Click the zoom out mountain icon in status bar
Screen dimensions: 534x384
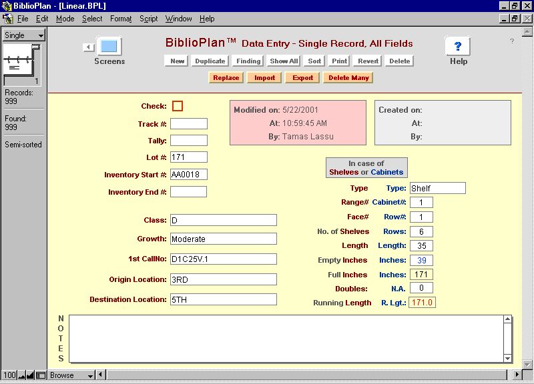22,375
